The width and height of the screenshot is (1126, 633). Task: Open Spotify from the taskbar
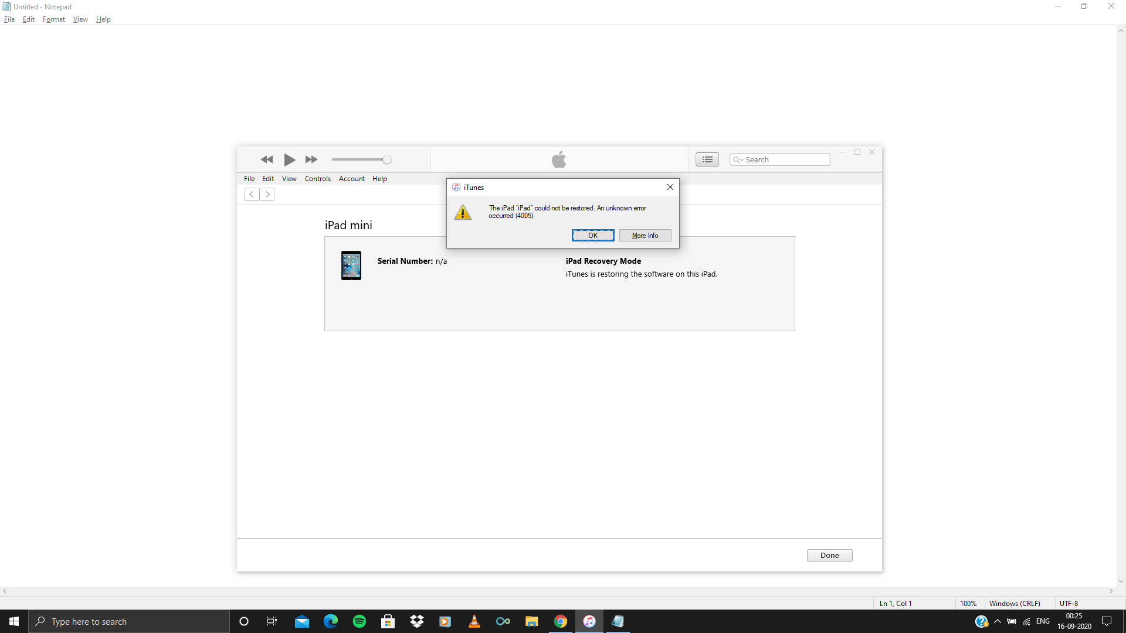359,621
